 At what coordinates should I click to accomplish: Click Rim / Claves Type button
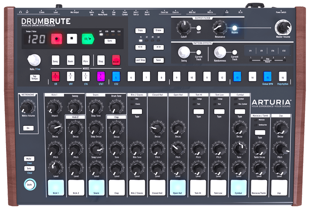(x=137, y=112)
